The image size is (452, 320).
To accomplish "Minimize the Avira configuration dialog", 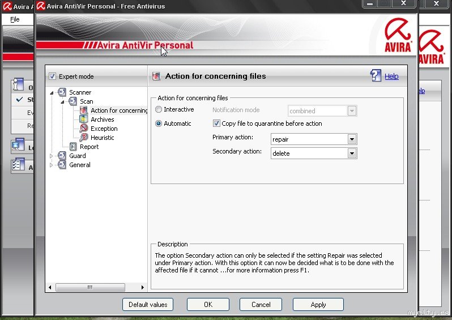I will coord(370,4).
